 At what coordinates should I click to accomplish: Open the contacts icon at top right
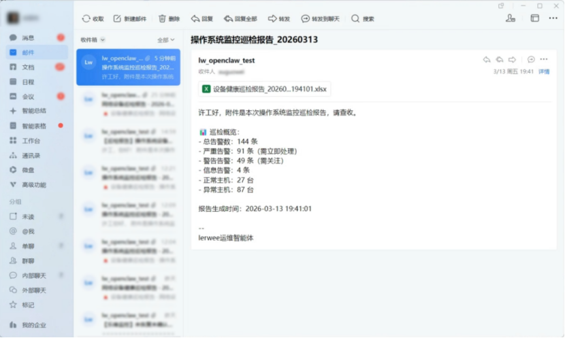[x=511, y=18]
